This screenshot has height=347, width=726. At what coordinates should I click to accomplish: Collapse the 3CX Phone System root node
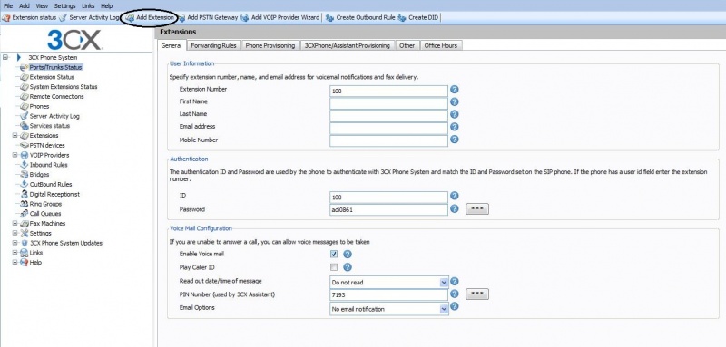point(5,57)
